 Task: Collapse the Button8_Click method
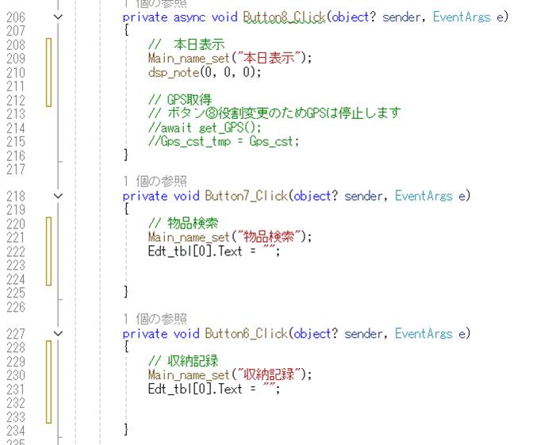click(57, 17)
